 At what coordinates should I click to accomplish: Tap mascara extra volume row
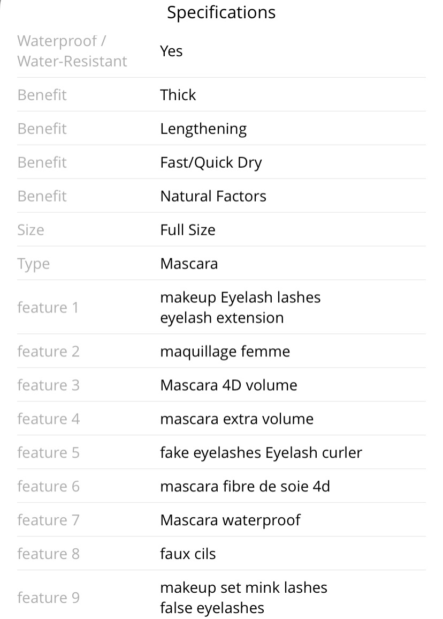[221, 419]
